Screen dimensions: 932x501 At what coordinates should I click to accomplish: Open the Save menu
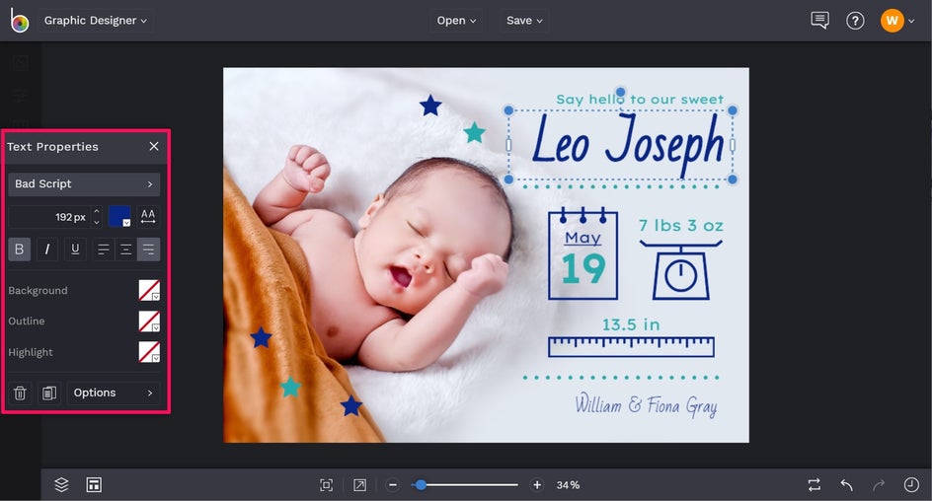click(x=524, y=20)
